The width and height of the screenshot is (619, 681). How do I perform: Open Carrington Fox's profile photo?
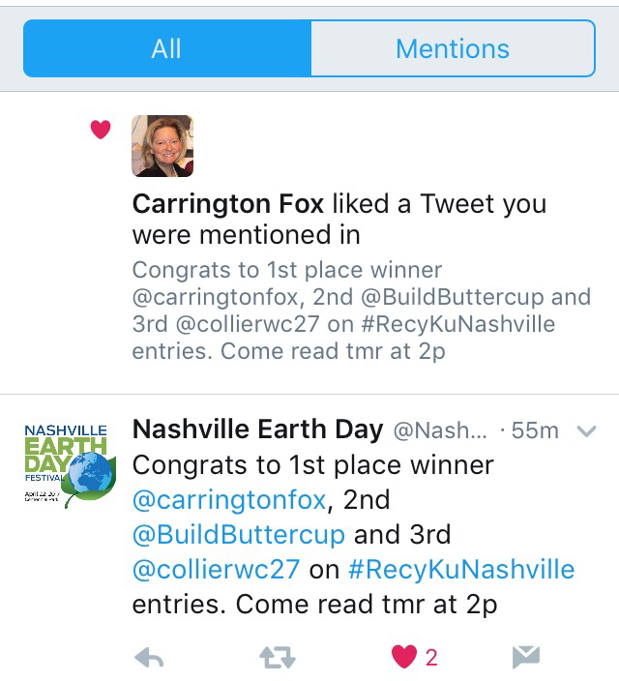(162, 146)
